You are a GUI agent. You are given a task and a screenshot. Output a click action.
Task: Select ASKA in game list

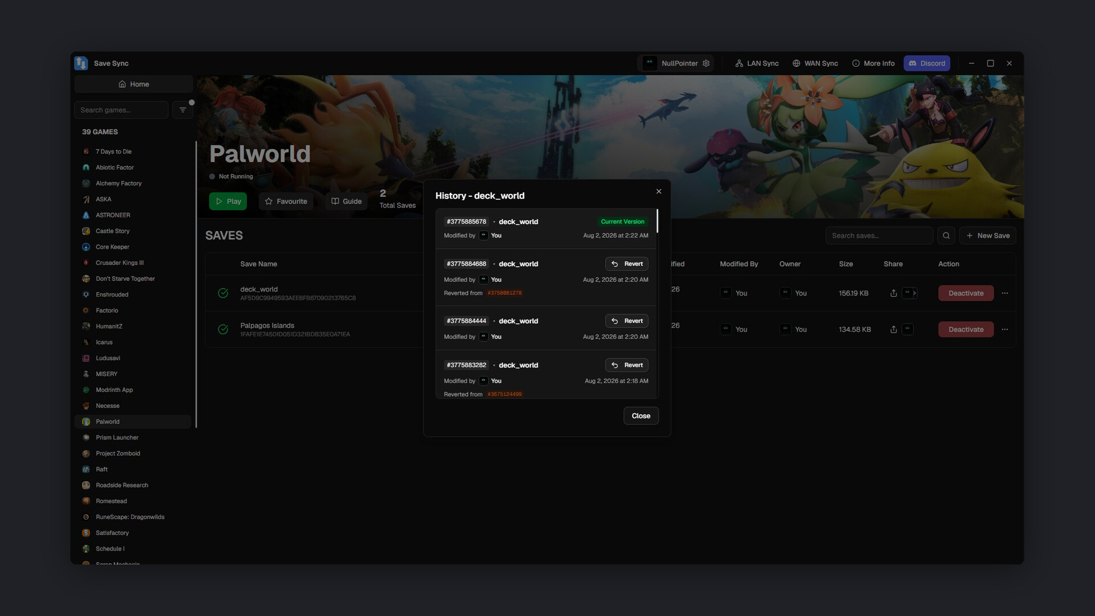click(x=133, y=200)
